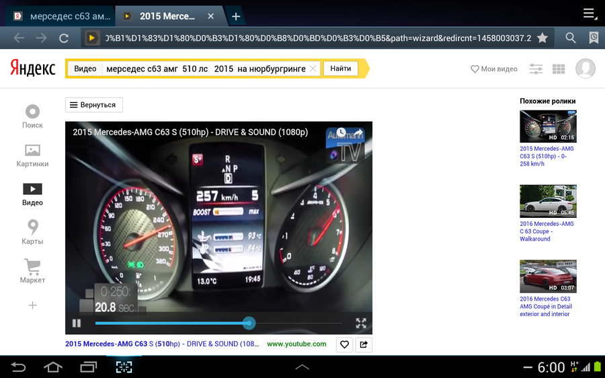Open Мои видео favorites link
Viewport: 605px width, 378px height.
(x=494, y=69)
